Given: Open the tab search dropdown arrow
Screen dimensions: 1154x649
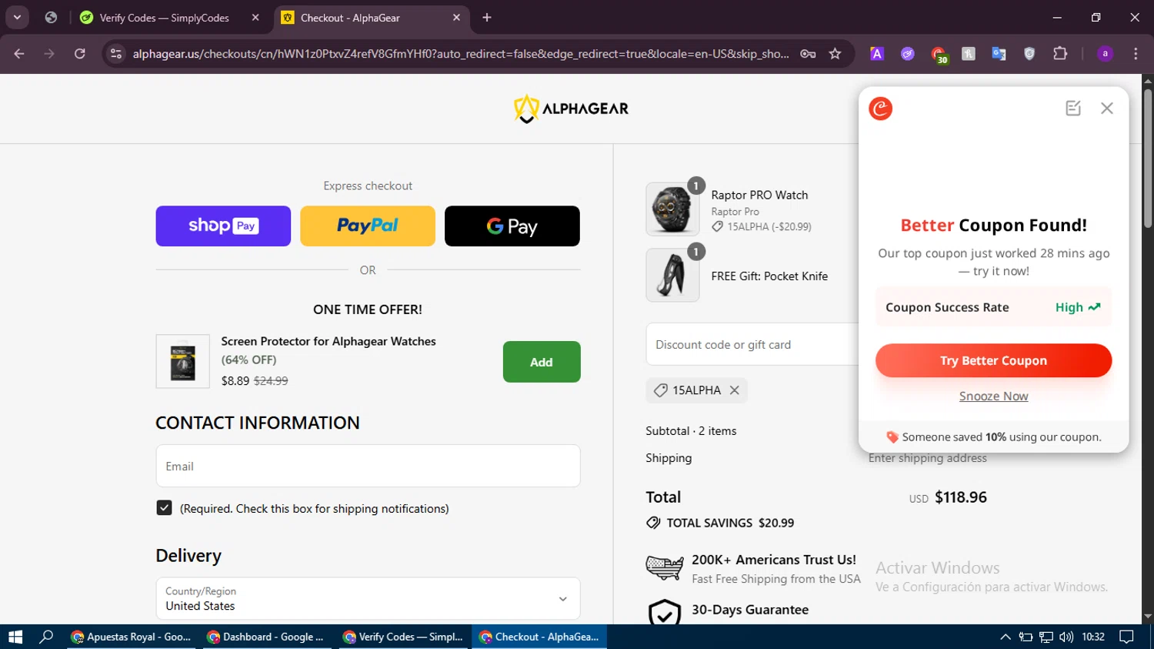Looking at the screenshot, I should click(x=17, y=17).
